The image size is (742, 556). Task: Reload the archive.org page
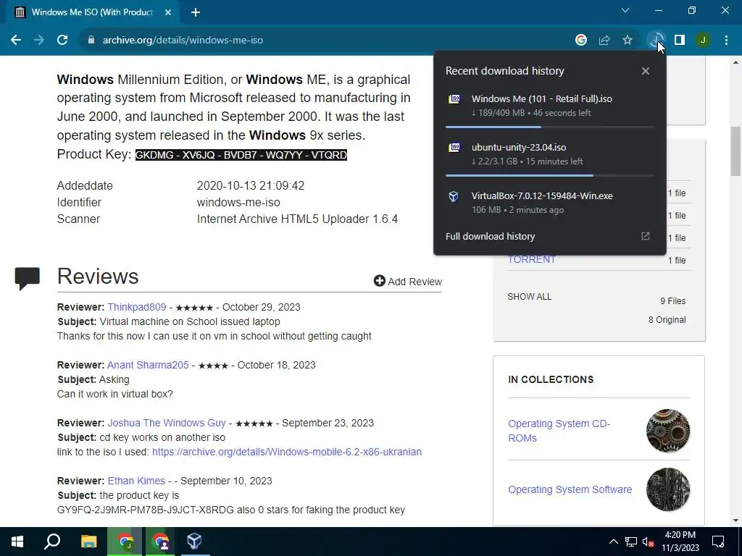click(x=62, y=41)
